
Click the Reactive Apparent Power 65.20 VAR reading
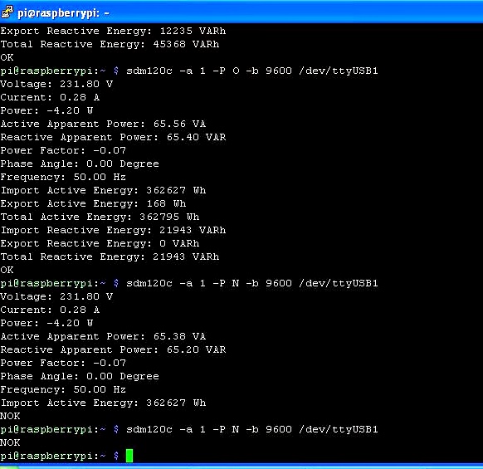[113, 349]
